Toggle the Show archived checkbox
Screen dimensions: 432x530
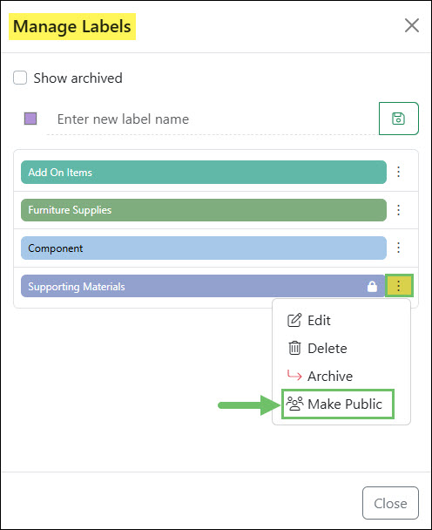[20, 78]
